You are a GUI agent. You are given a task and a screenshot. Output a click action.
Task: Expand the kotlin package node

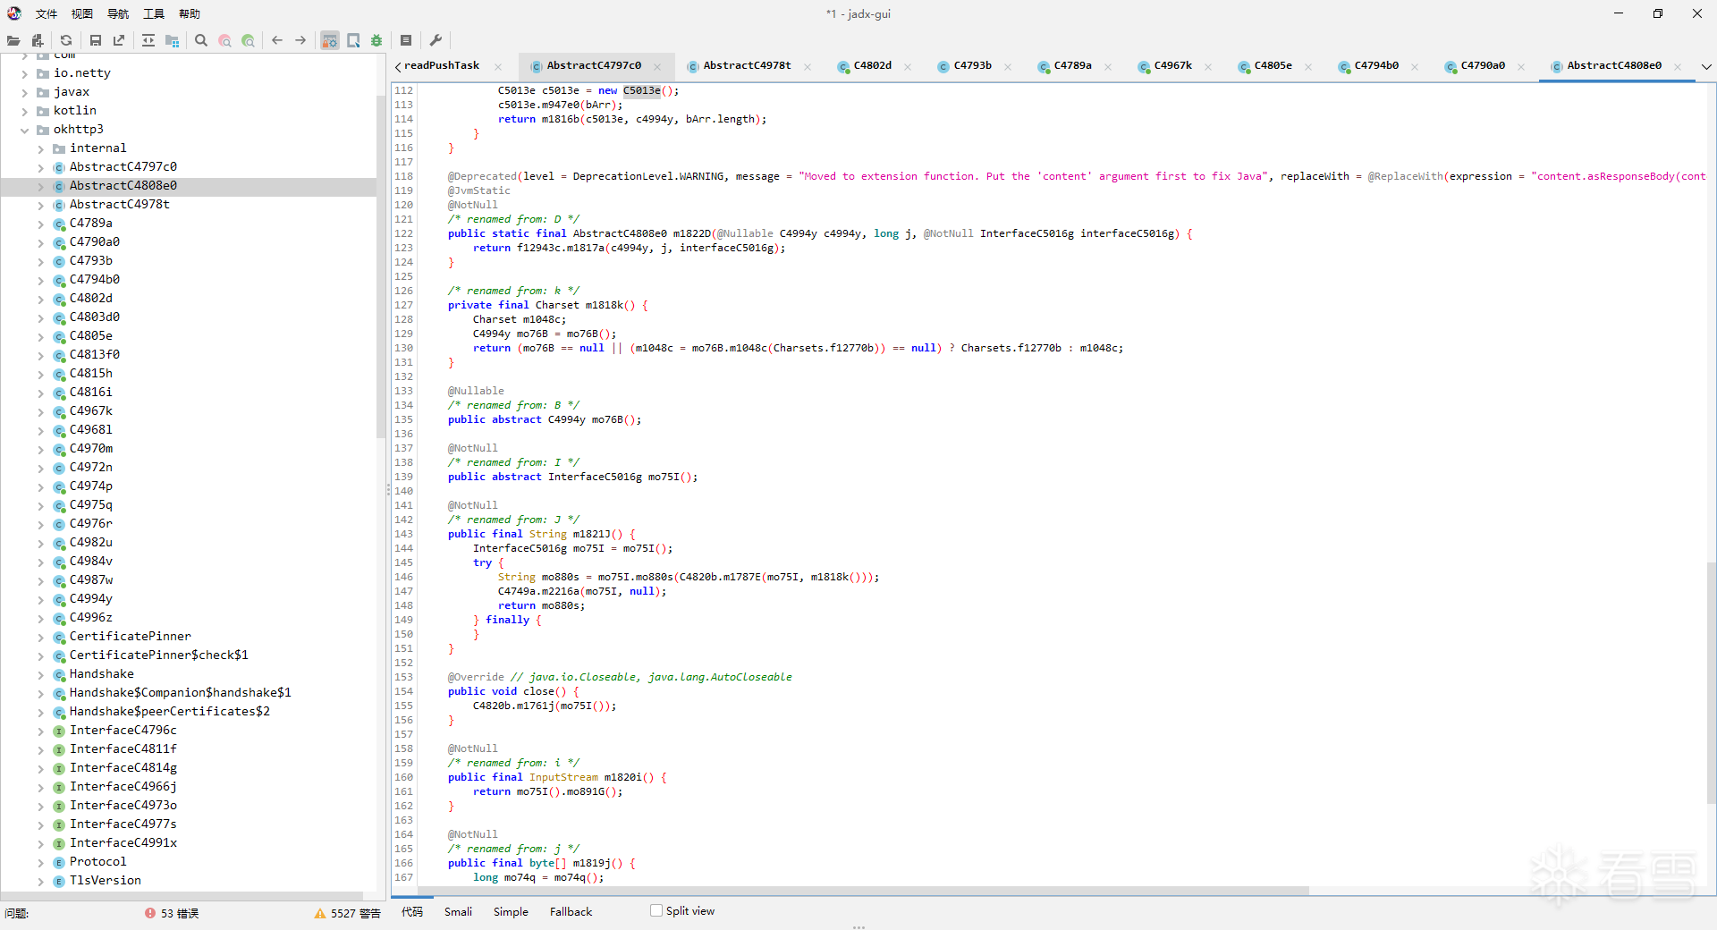25,111
